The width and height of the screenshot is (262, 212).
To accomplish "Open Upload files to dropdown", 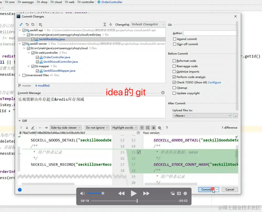I will pos(202,116).
